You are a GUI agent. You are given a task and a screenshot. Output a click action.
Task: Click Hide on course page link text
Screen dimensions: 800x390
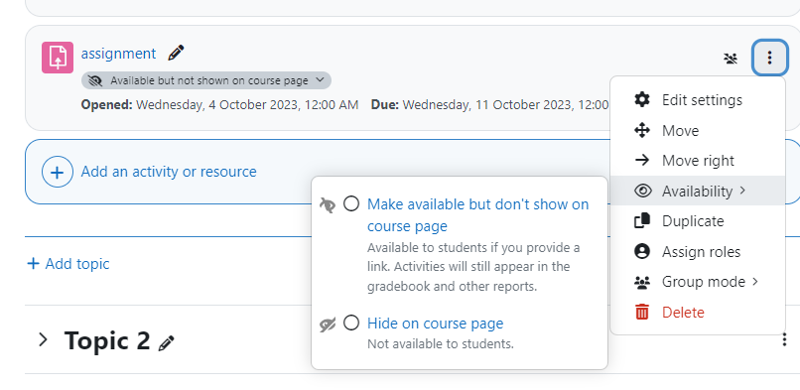tap(435, 324)
